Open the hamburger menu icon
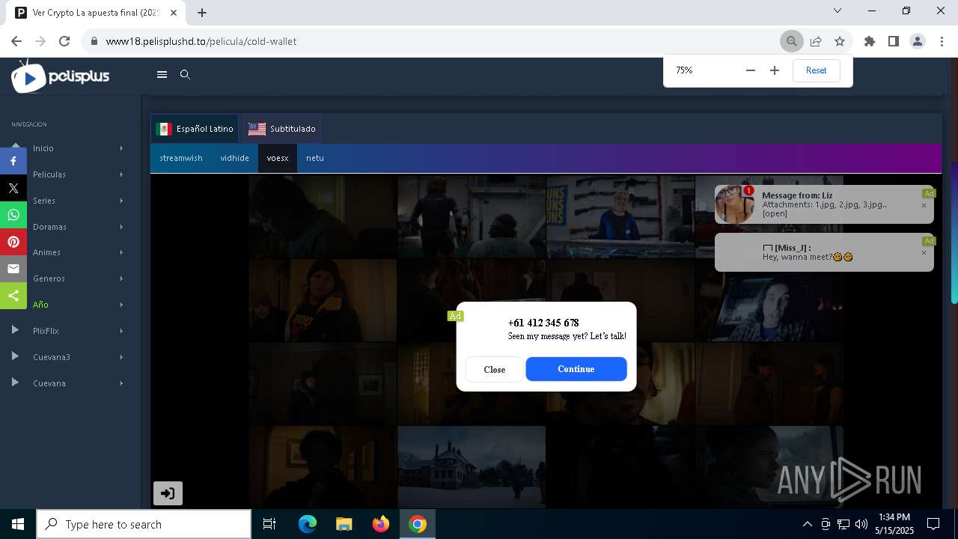This screenshot has height=539, width=958. pos(162,74)
